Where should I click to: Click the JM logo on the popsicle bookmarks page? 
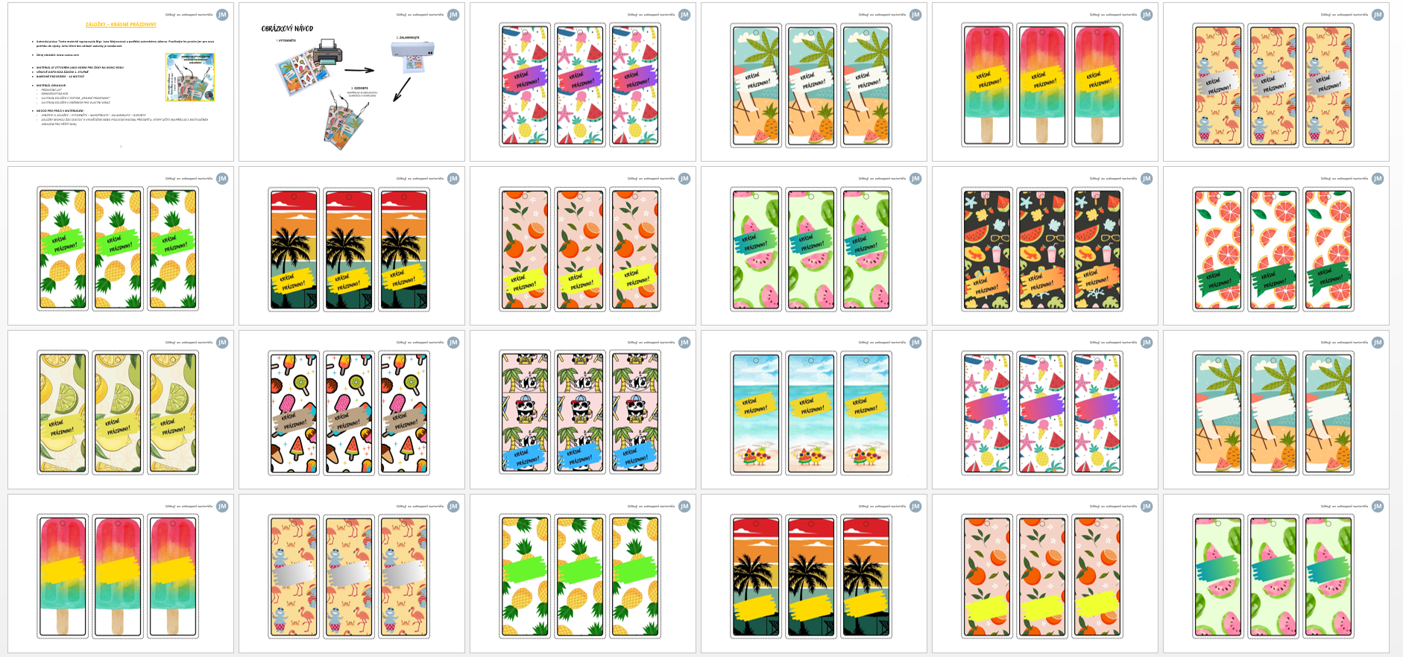[1147, 15]
